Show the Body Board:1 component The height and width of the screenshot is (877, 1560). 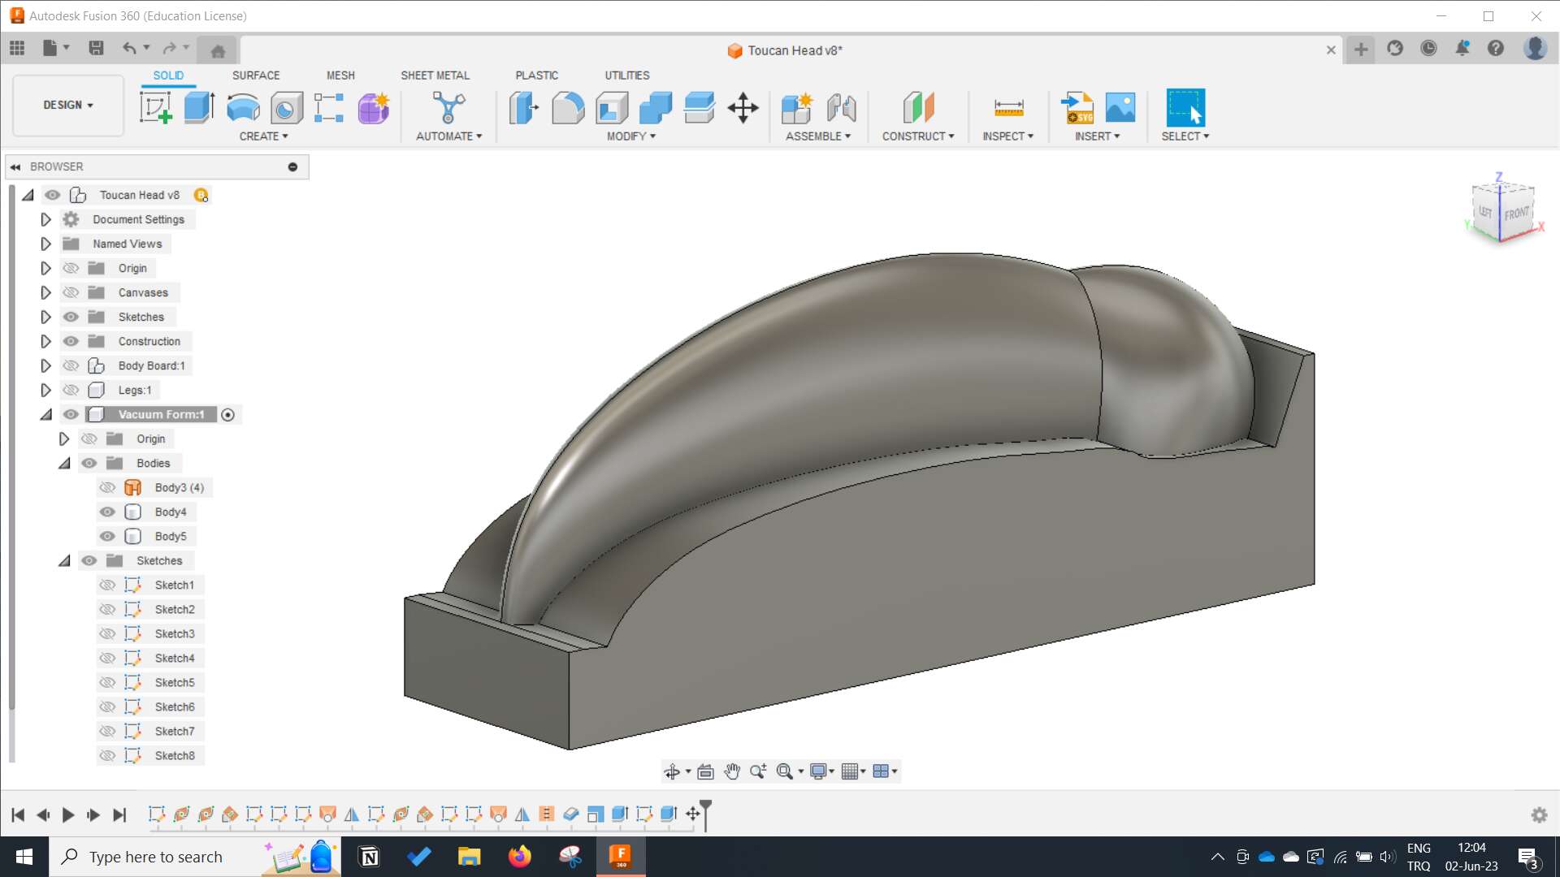click(x=71, y=365)
